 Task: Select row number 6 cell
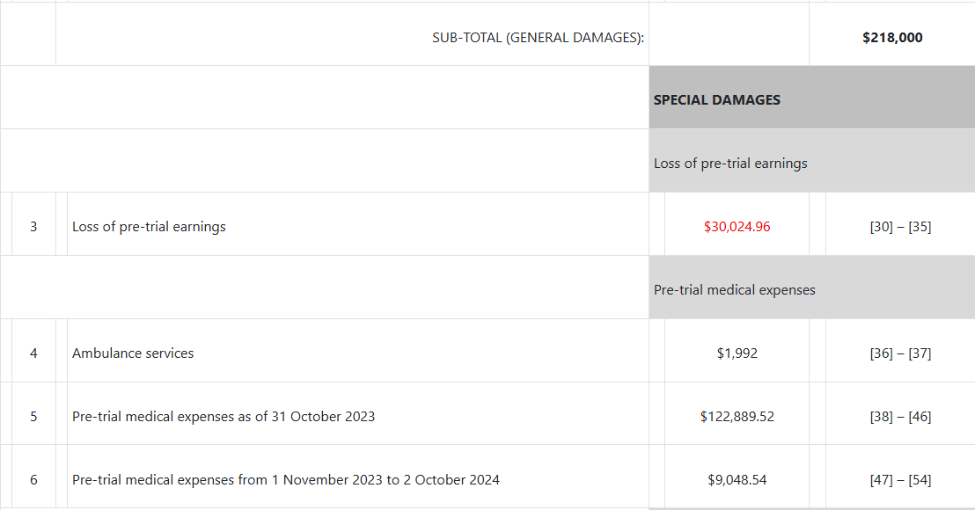pos(33,480)
